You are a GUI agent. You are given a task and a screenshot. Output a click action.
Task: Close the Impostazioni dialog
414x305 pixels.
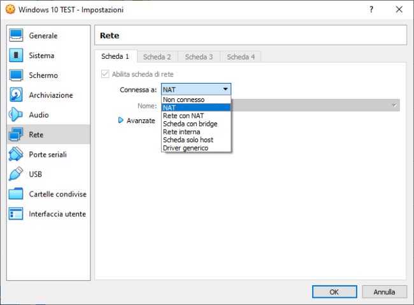(x=399, y=10)
